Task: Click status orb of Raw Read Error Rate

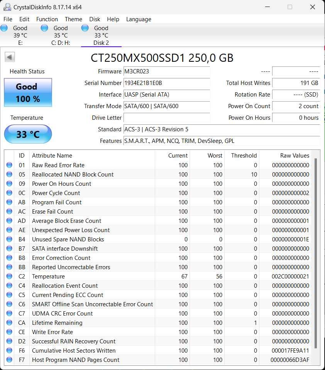Action: pos(9,165)
